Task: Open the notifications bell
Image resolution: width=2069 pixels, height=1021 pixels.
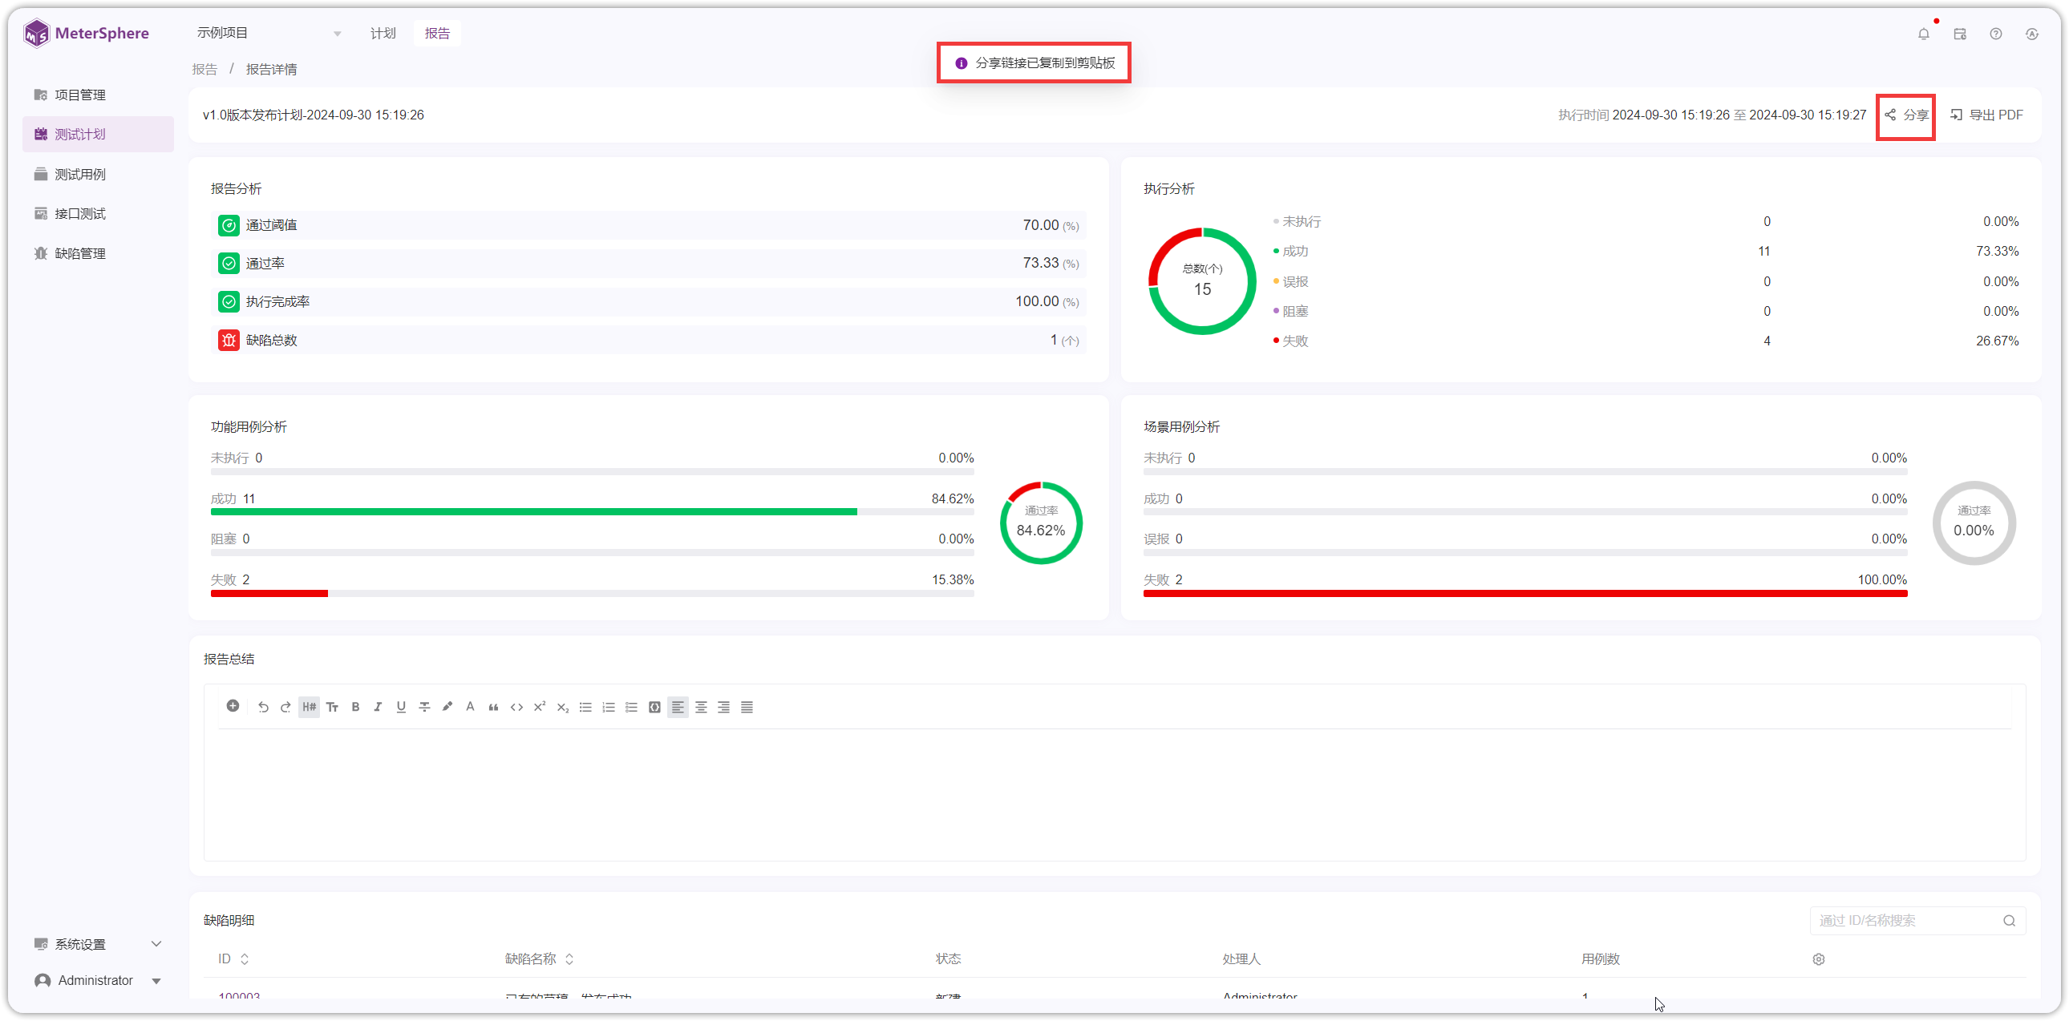Action: tap(1923, 34)
